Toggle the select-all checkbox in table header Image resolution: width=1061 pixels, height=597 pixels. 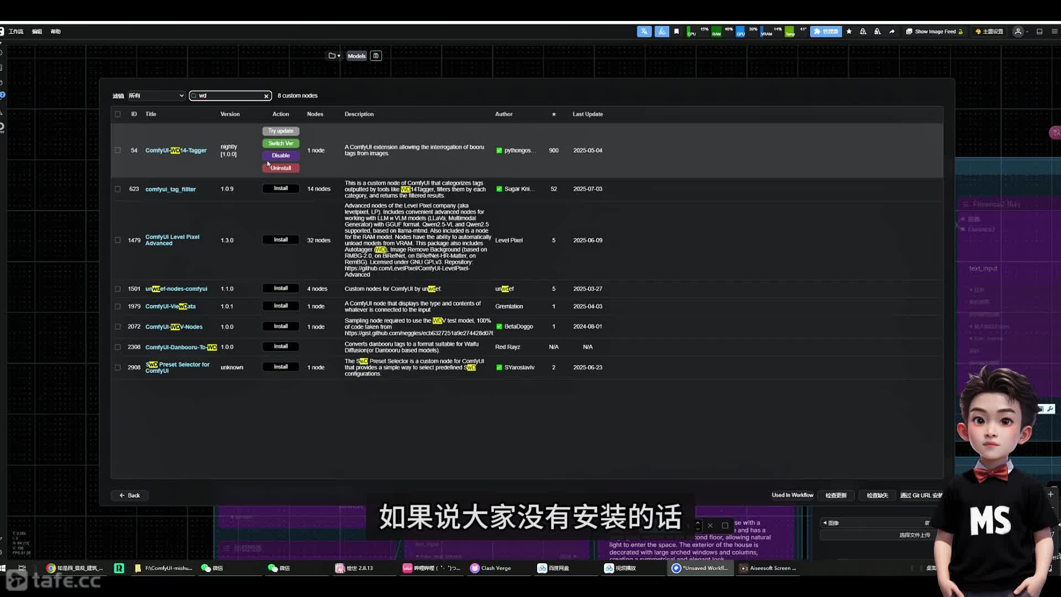118,114
